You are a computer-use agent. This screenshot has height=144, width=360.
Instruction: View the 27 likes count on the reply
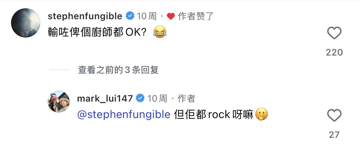point(334,135)
